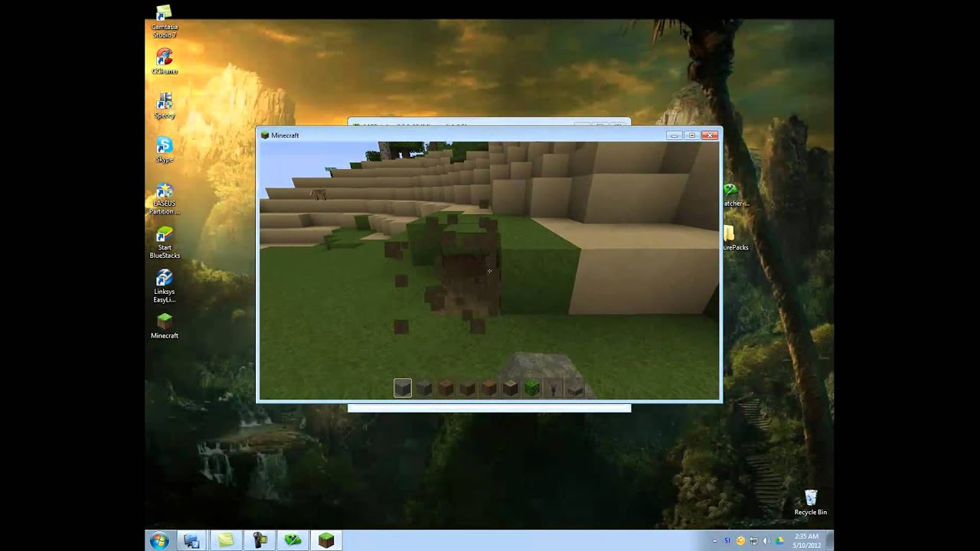Screen dimensions: 980x551
Task: Open EASEUS Partition desktop shortcut
Action: [x=164, y=199]
